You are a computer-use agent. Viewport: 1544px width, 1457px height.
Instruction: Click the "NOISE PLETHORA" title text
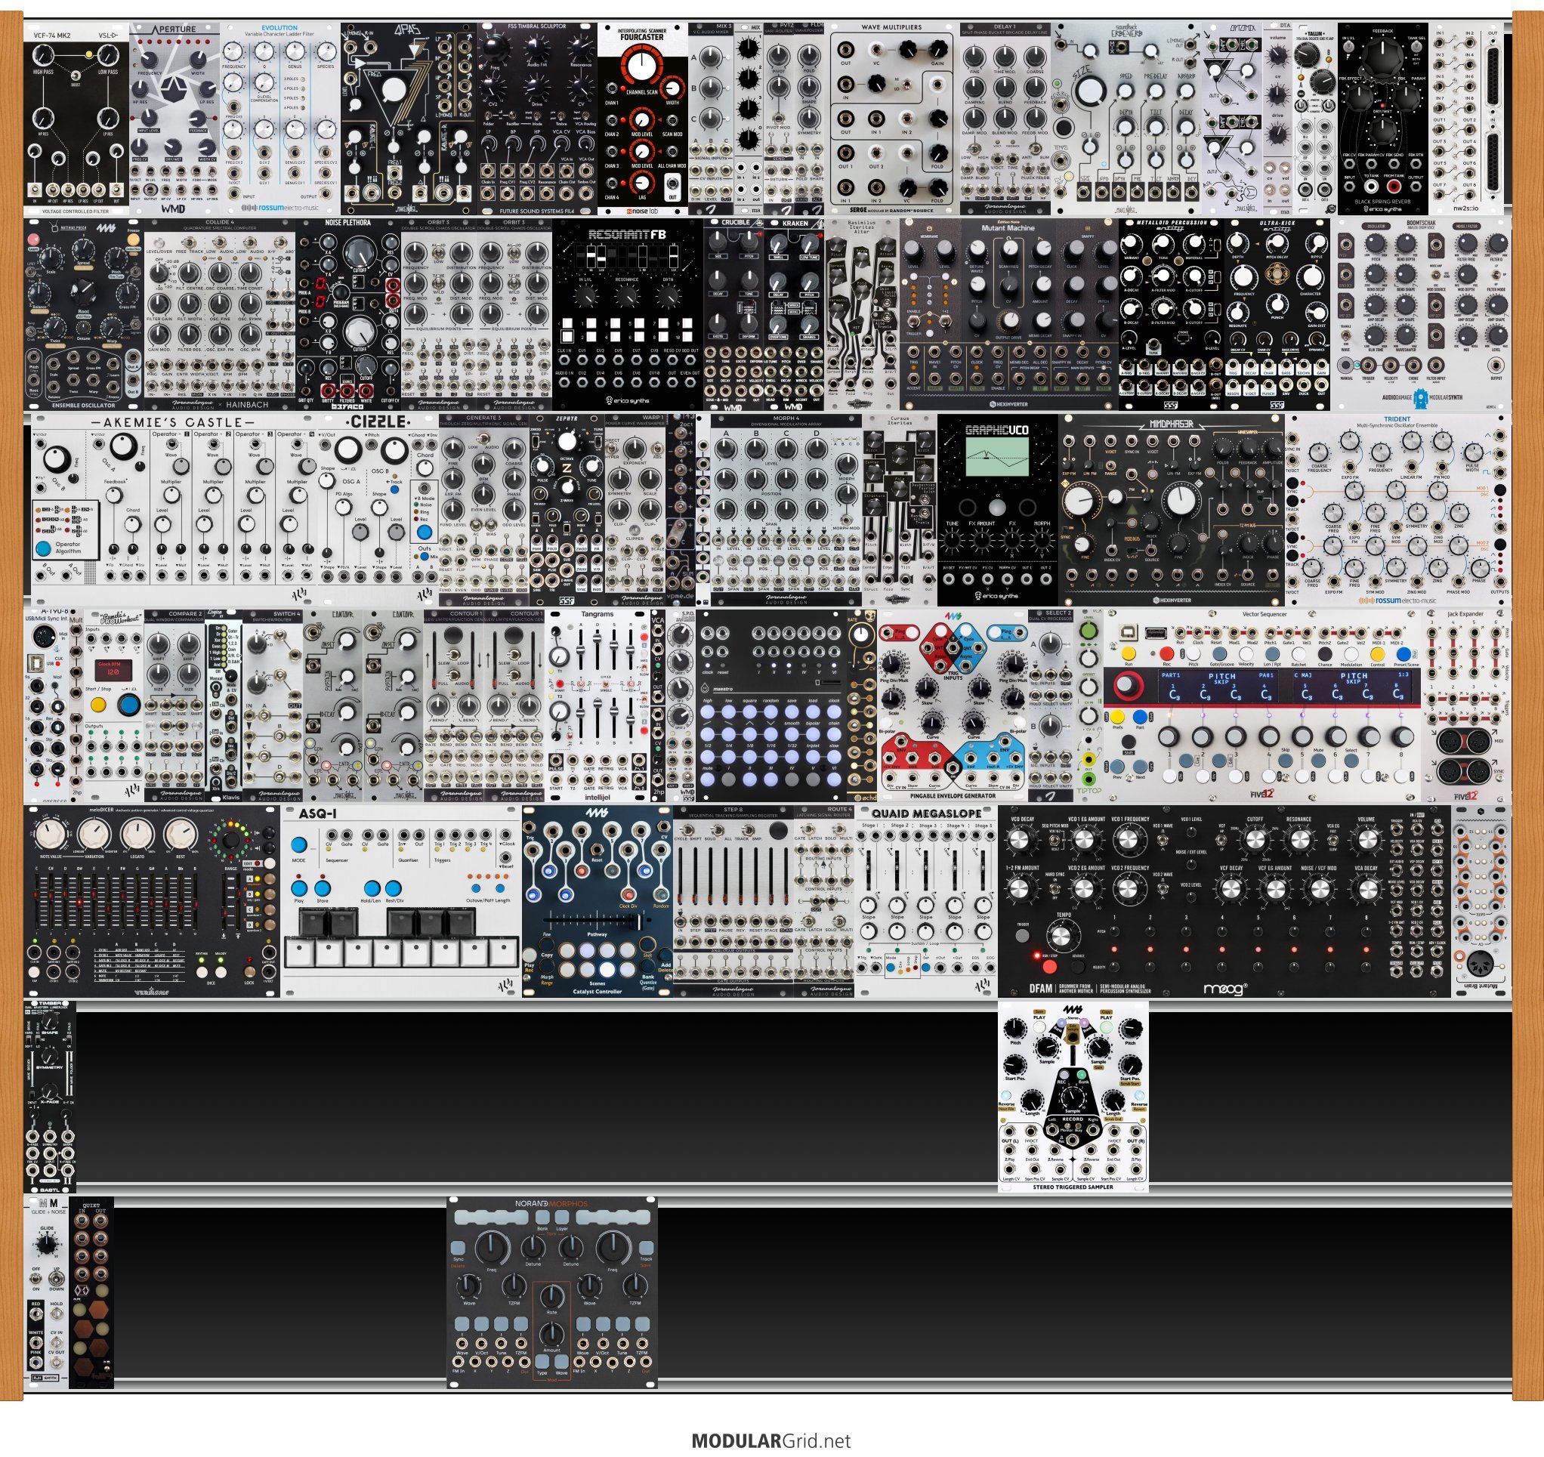coord(347,223)
